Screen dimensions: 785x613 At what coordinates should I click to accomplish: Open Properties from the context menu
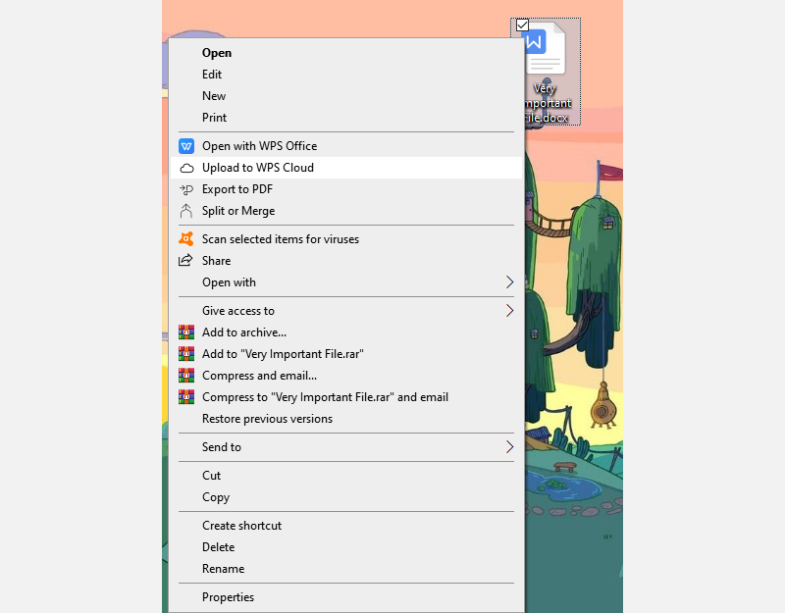346,597
